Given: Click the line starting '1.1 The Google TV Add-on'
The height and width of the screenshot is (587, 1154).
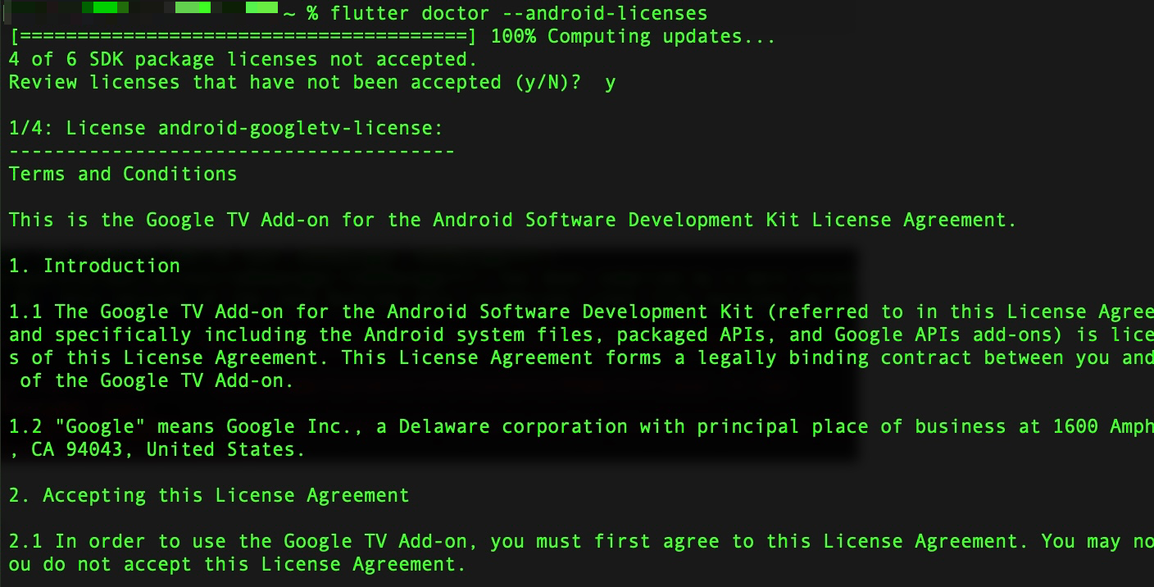Looking at the screenshot, I should tap(581, 312).
